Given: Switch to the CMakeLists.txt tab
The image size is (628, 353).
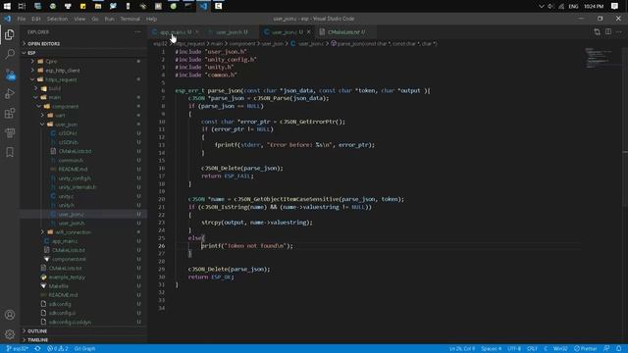Looking at the screenshot, I should [x=346, y=32].
